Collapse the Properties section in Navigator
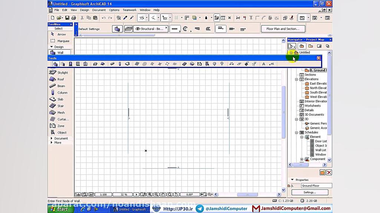The height and width of the screenshot is (213, 380). [292, 180]
